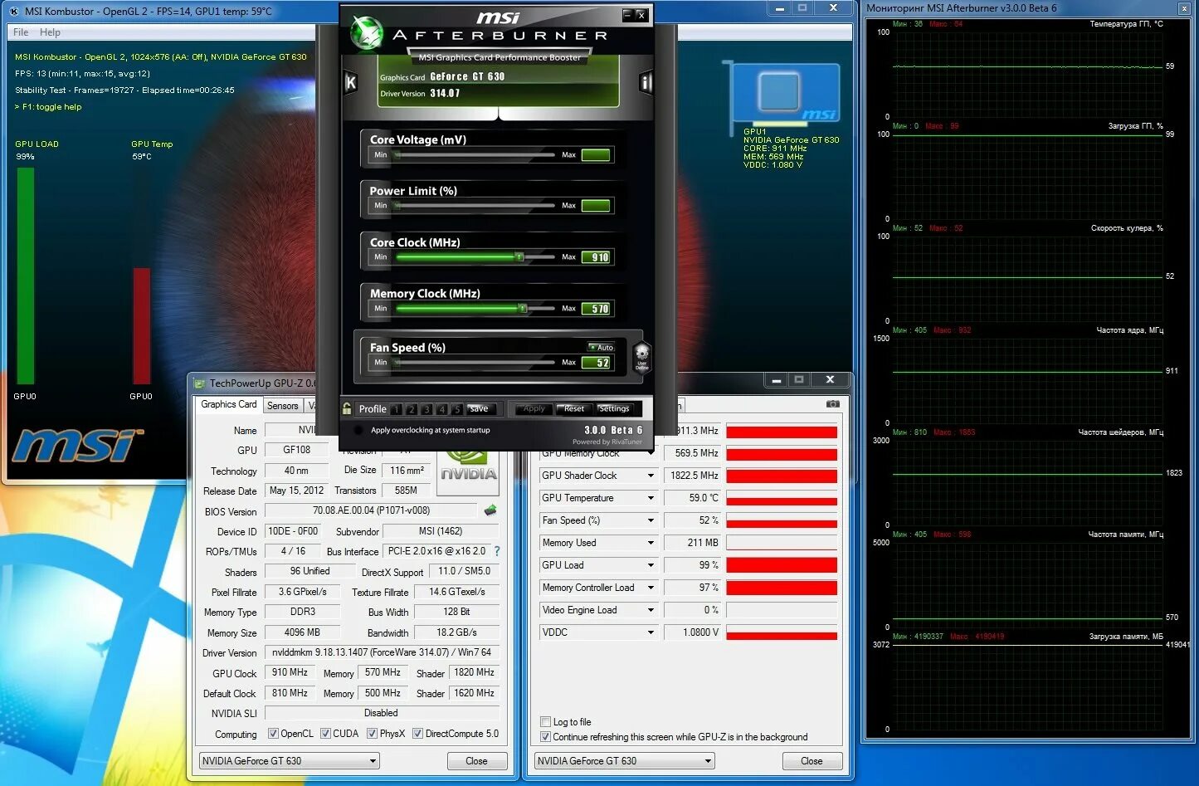This screenshot has width=1199, height=786.
Task: Click the Bus Interface question mark icon
Action: pos(497,551)
